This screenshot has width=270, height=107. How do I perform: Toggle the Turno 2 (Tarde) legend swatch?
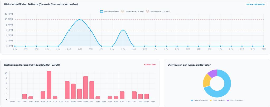pos(211,100)
